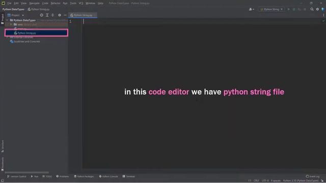This screenshot has width=326, height=183.
Task: Open IDE settings gear in top toolbar
Action: (x=317, y=9)
